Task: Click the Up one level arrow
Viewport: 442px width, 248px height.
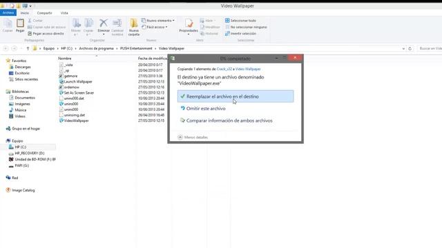Action: (28, 48)
